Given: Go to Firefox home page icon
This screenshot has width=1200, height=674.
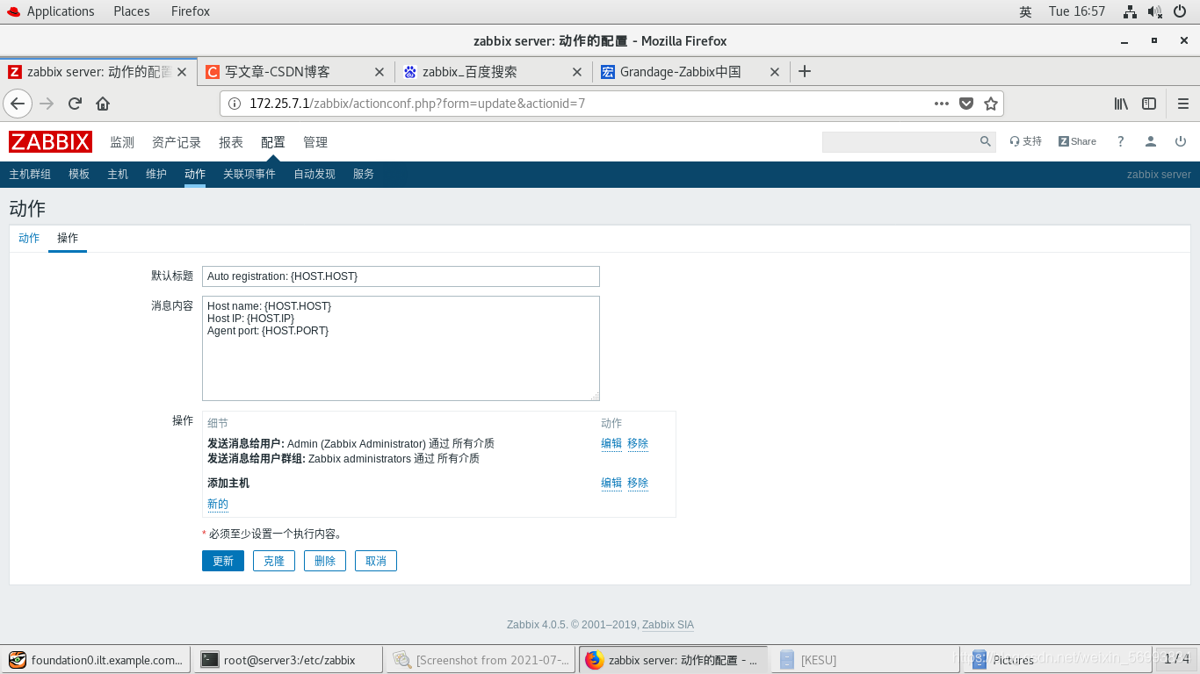Looking at the screenshot, I should [x=103, y=104].
